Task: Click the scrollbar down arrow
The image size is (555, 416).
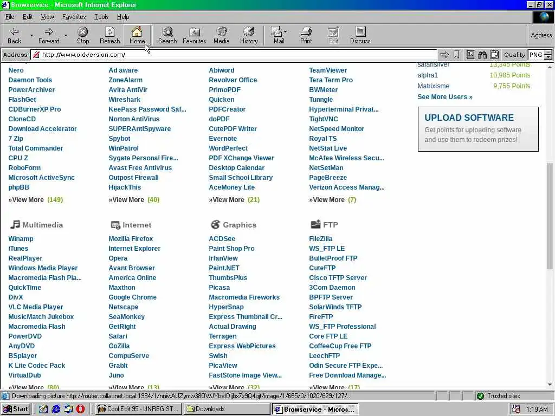Action: tap(550, 385)
